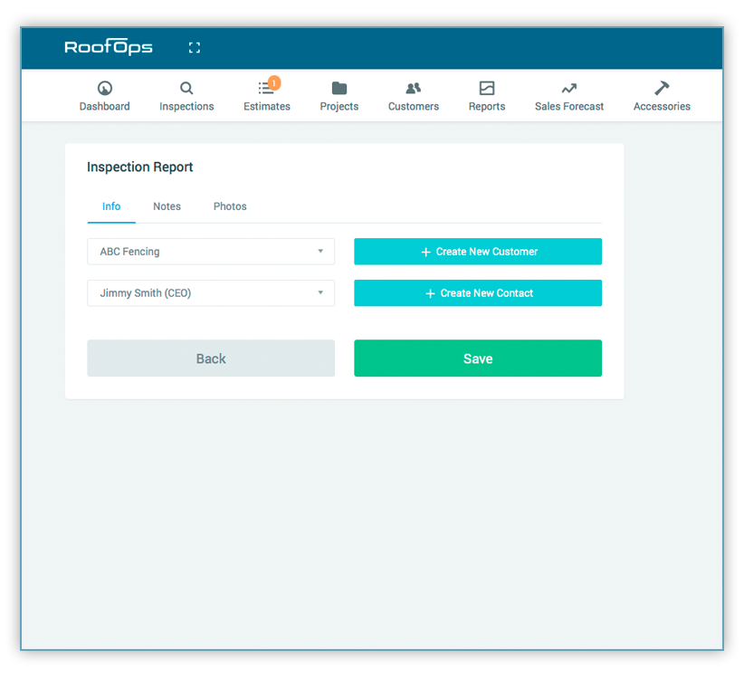
Task: Expand the ABC Fencing customer dropdown
Action: (211, 252)
